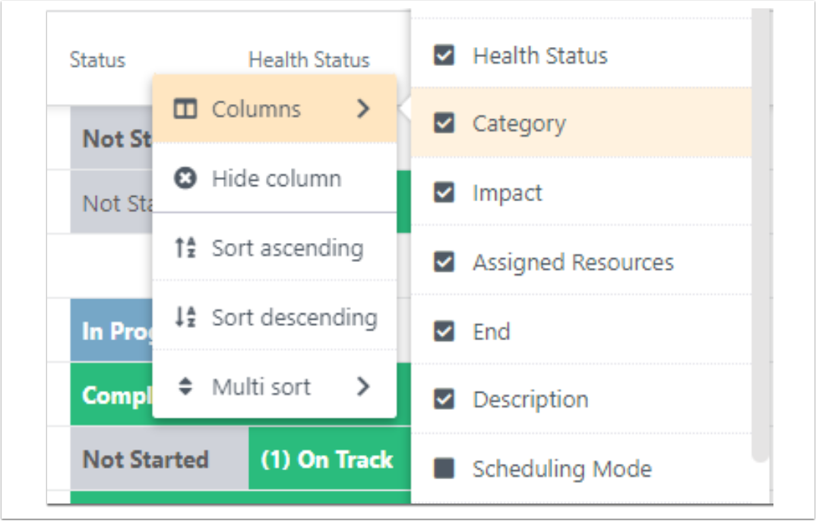Click the Health Status column header
Viewport: 816px width, 521px height.
[x=309, y=60]
